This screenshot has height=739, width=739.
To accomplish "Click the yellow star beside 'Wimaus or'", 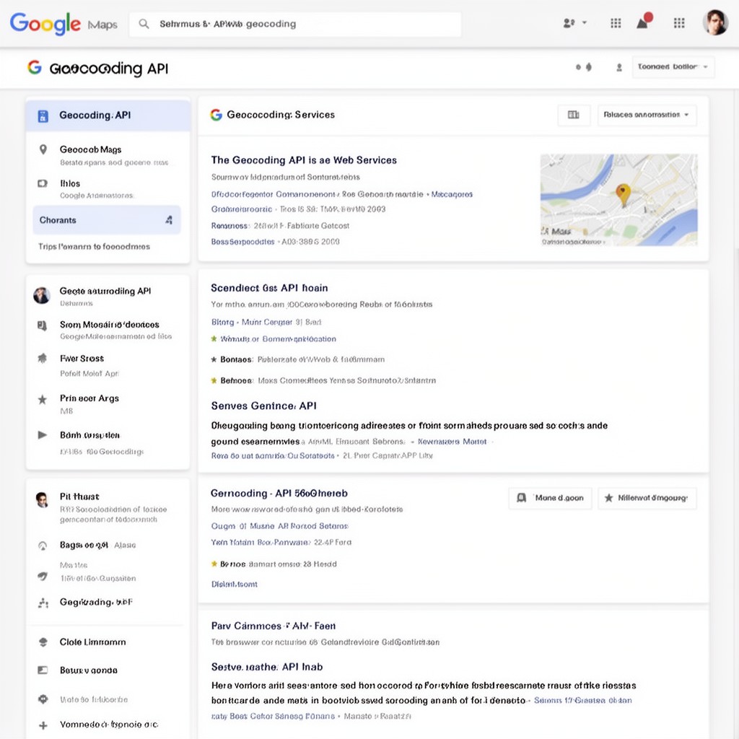I will (x=214, y=339).
